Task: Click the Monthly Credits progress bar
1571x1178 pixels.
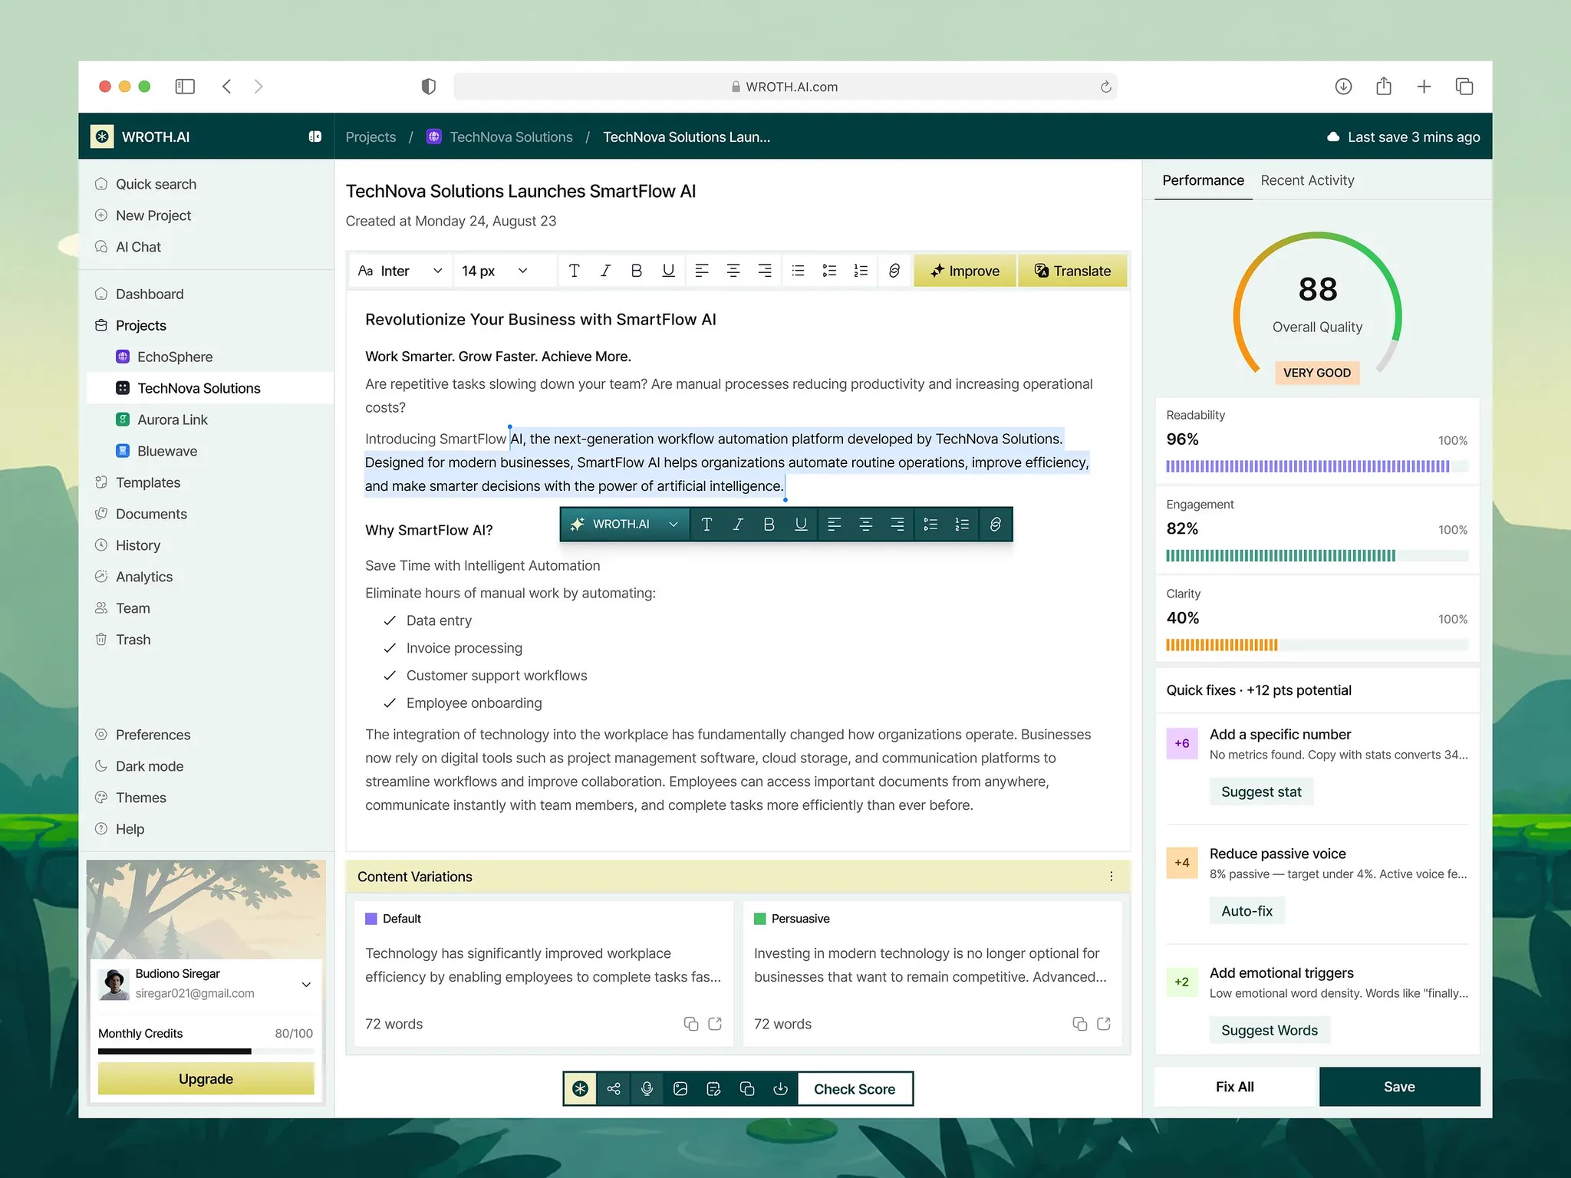Action: pyautogui.click(x=206, y=1051)
